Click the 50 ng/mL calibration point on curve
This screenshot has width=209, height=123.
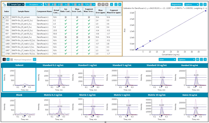pyautogui.click(x=206, y=11)
